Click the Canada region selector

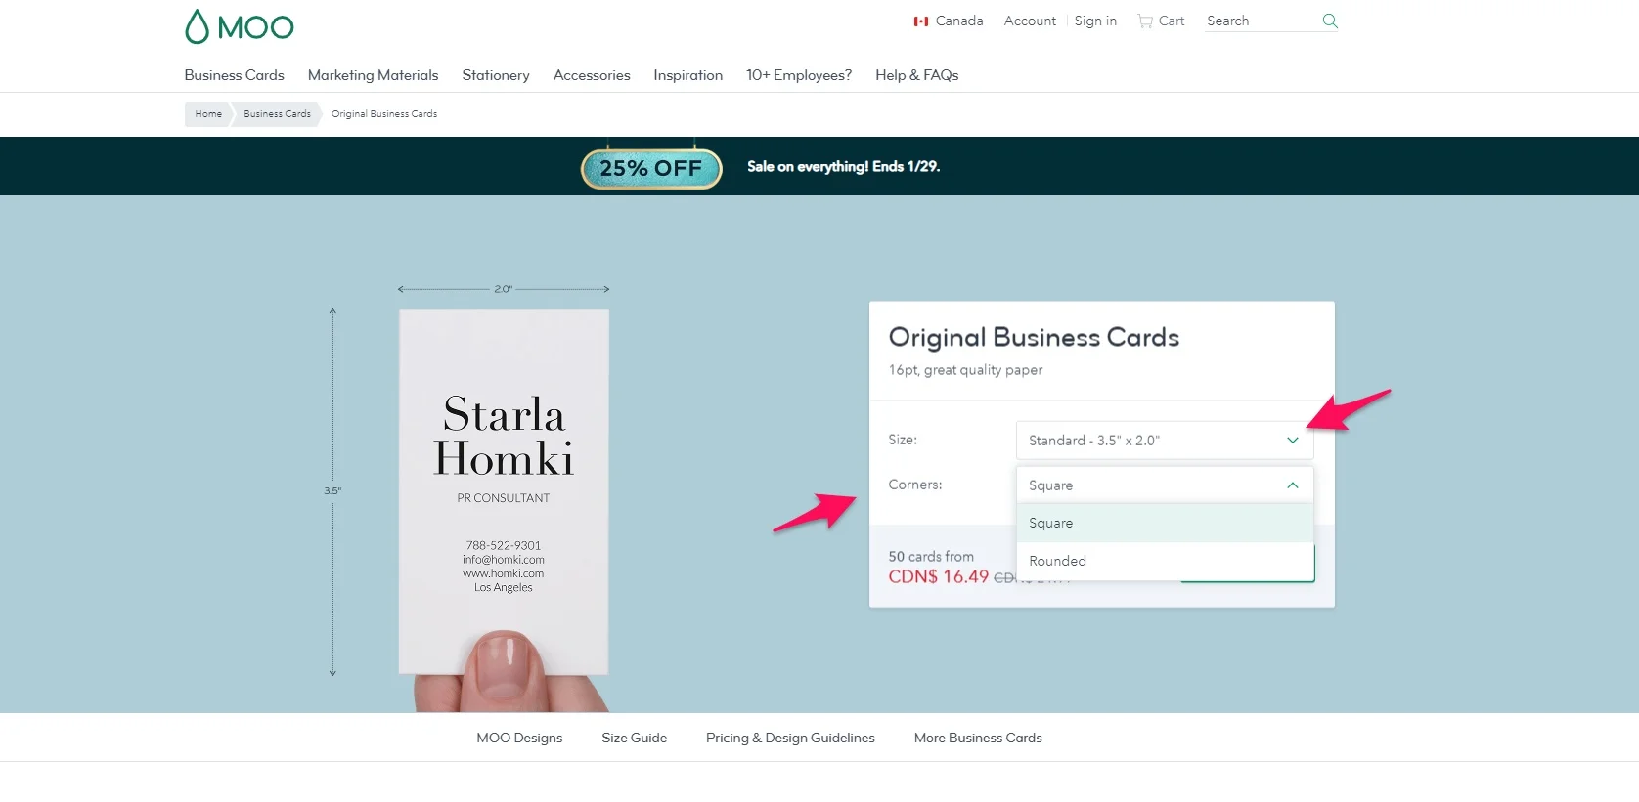(x=949, y=21)
